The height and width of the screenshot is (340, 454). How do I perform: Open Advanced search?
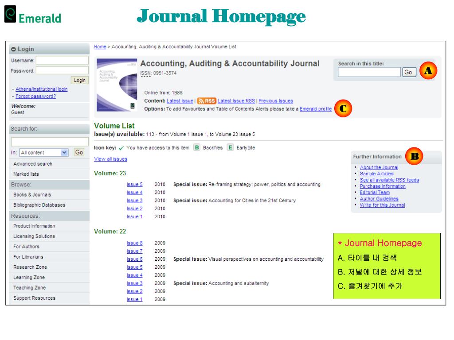(33, 164)
